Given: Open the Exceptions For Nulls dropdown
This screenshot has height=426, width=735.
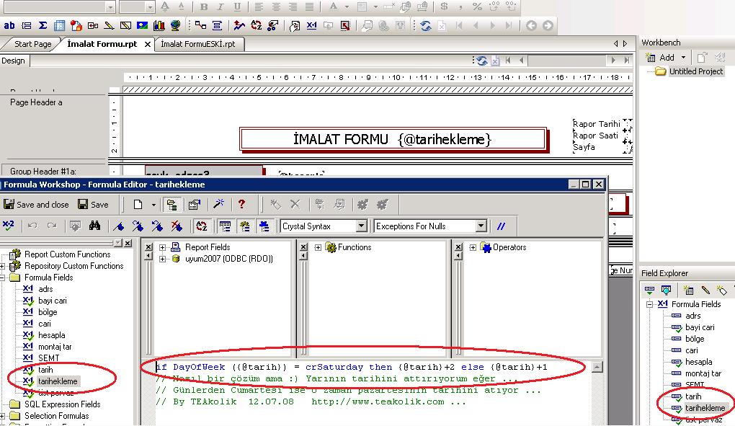Looking at the screenshot, I should (481, 226).
